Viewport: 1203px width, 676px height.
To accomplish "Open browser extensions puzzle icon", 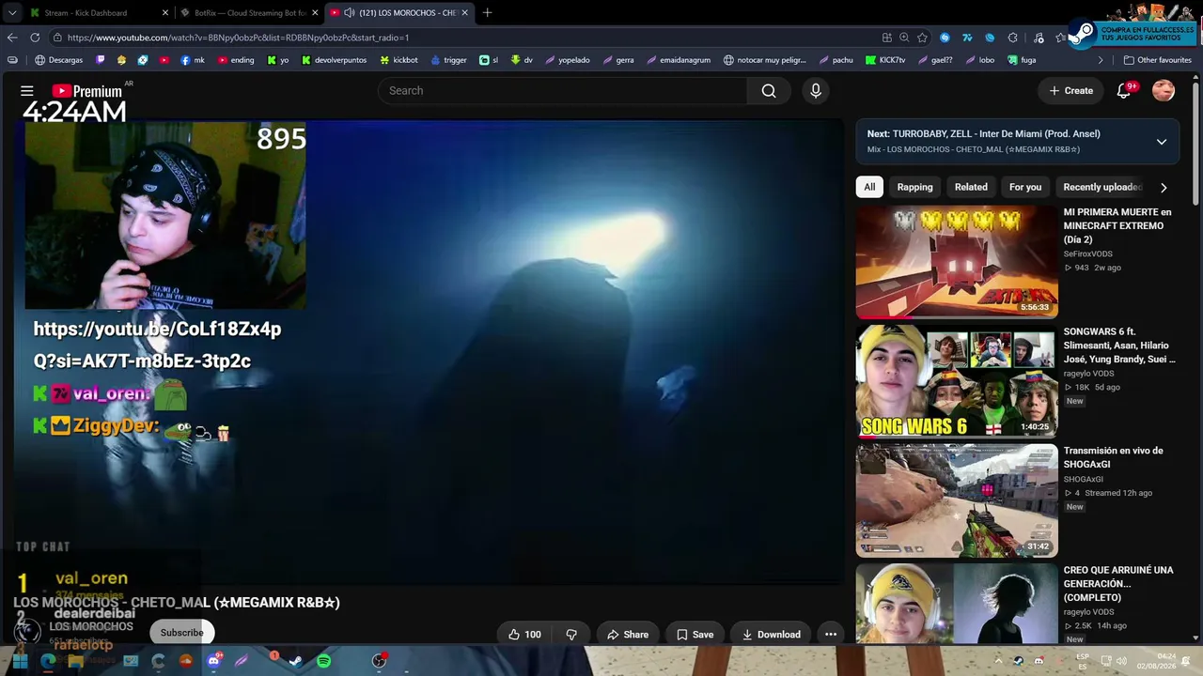I will pyautogui.click(x=1013, y=38).
